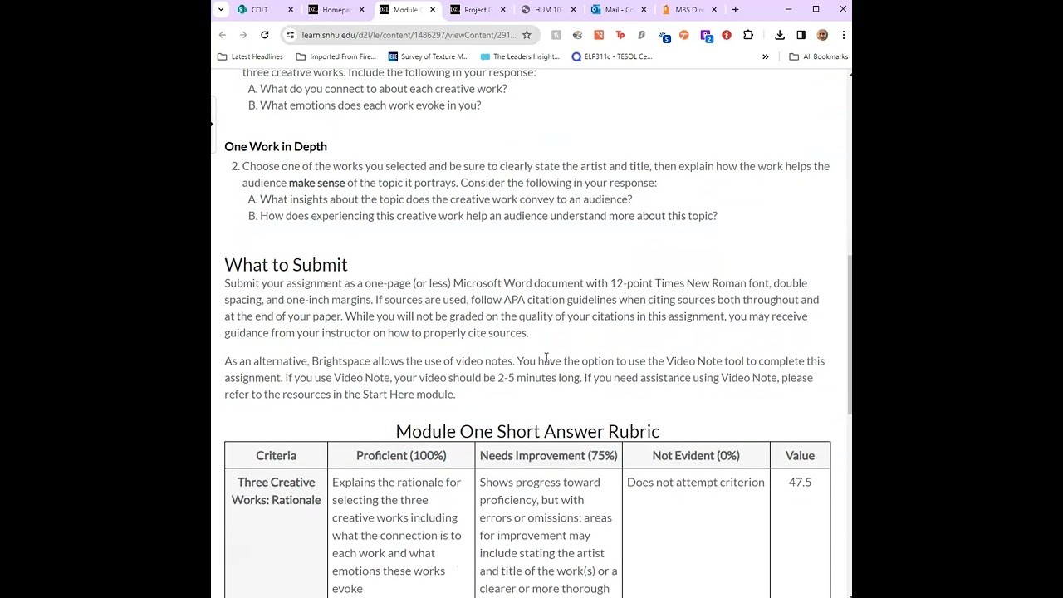
Task: Close the Homepage tab
Action: coord(361,10)
